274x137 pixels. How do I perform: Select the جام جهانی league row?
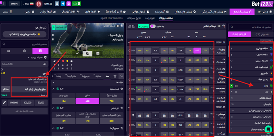(x=251, y=104)
